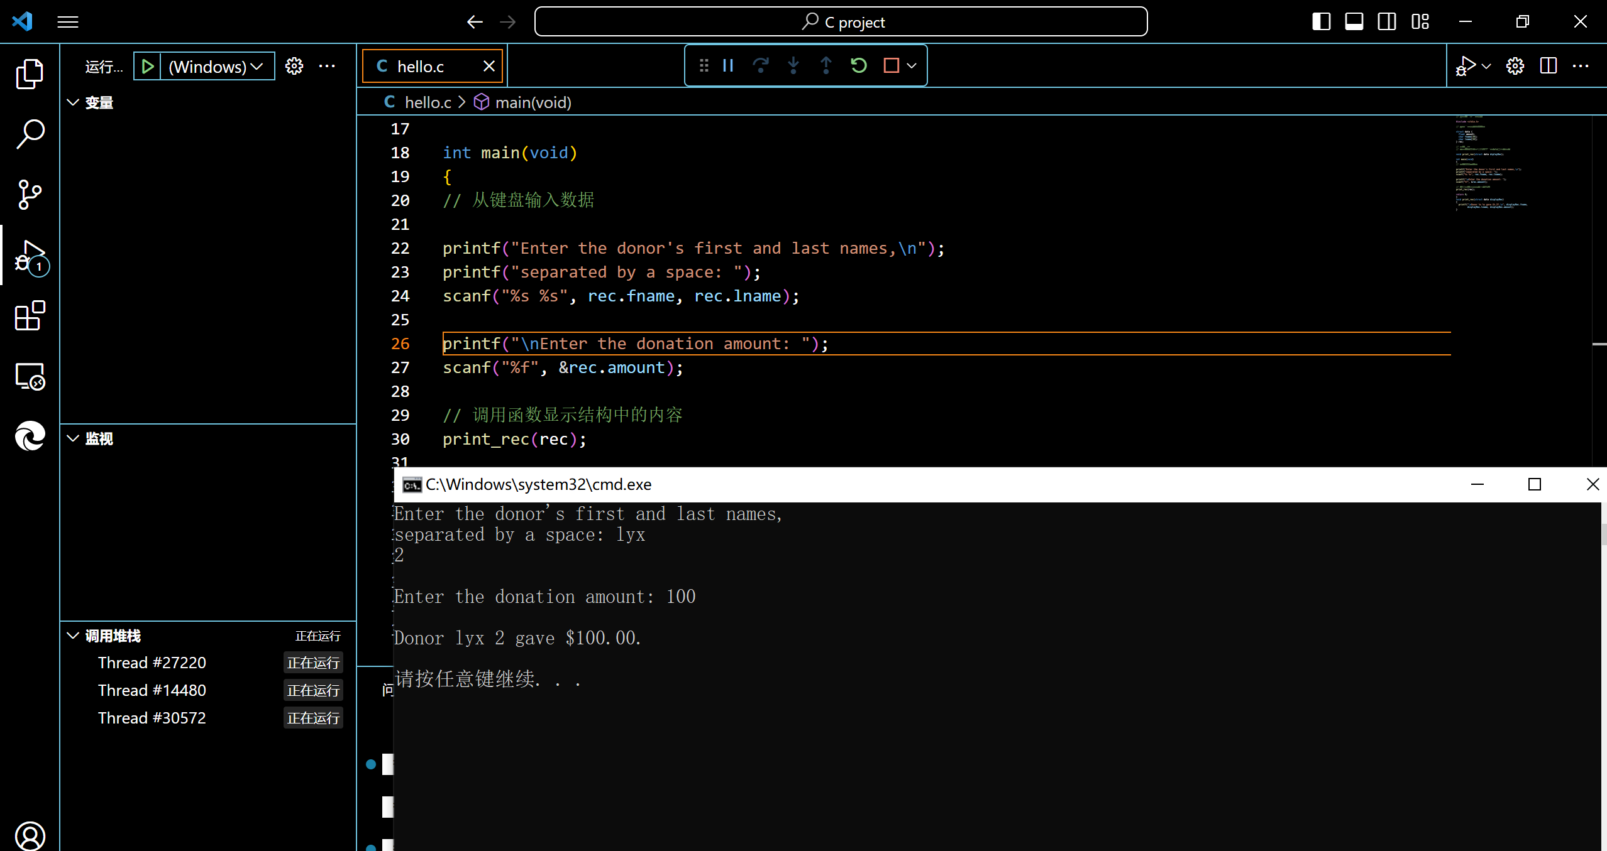This screenshot has width=1607, height=851.
Task: Click line number 26 in gutter
Action: pos(400,344)
